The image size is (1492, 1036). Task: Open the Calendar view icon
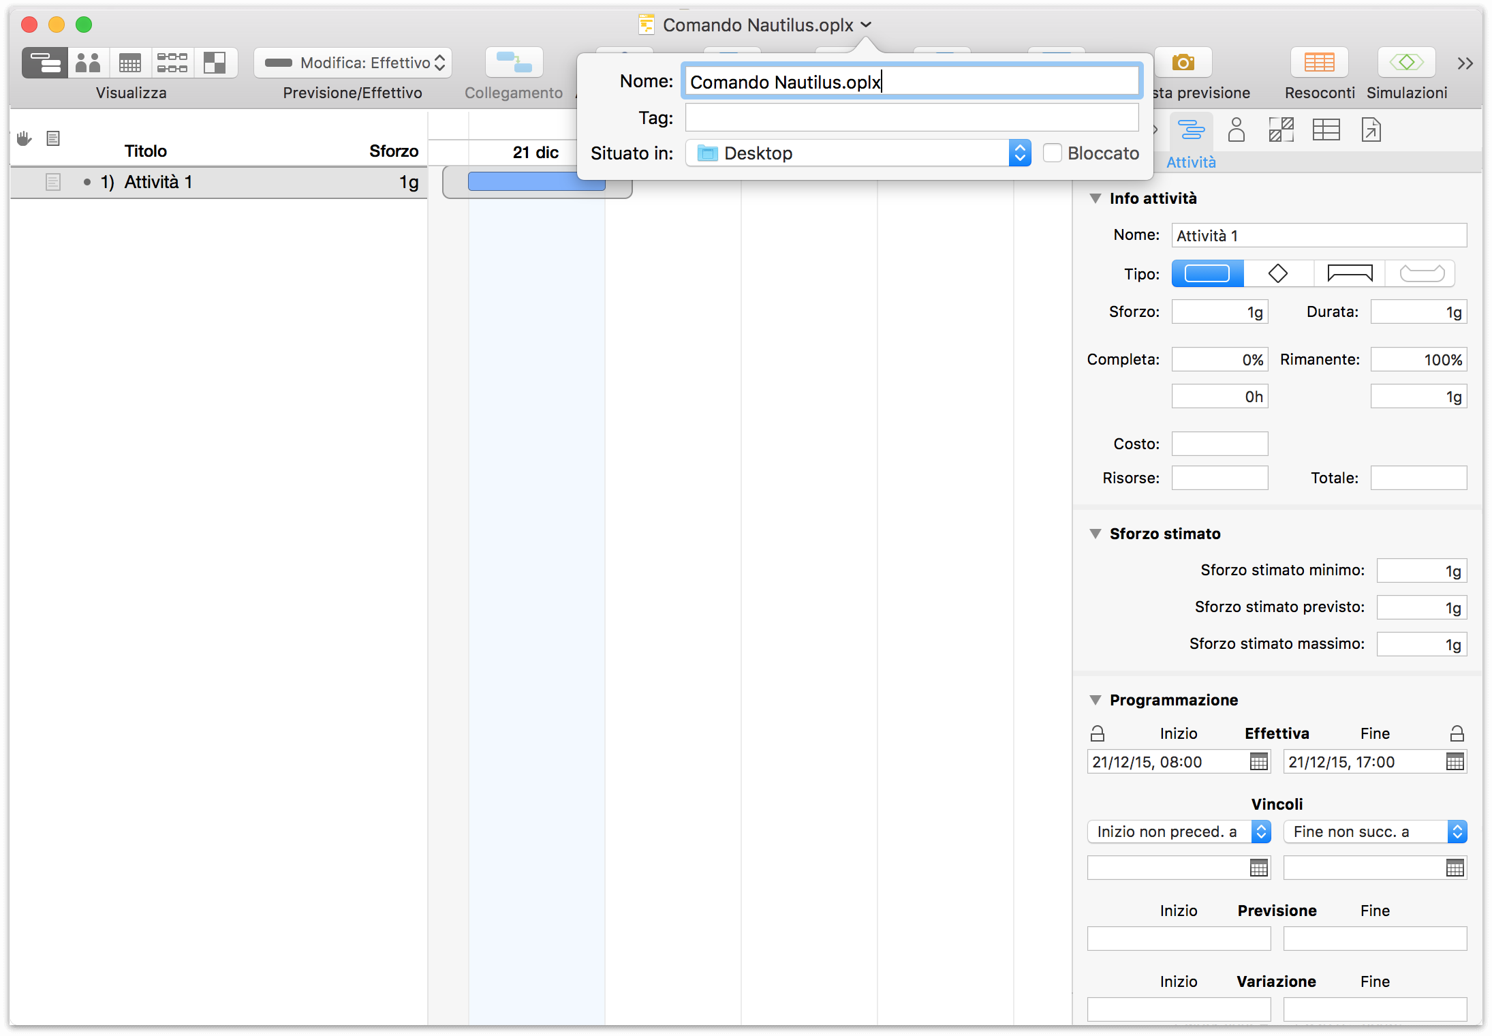(130, 62)
